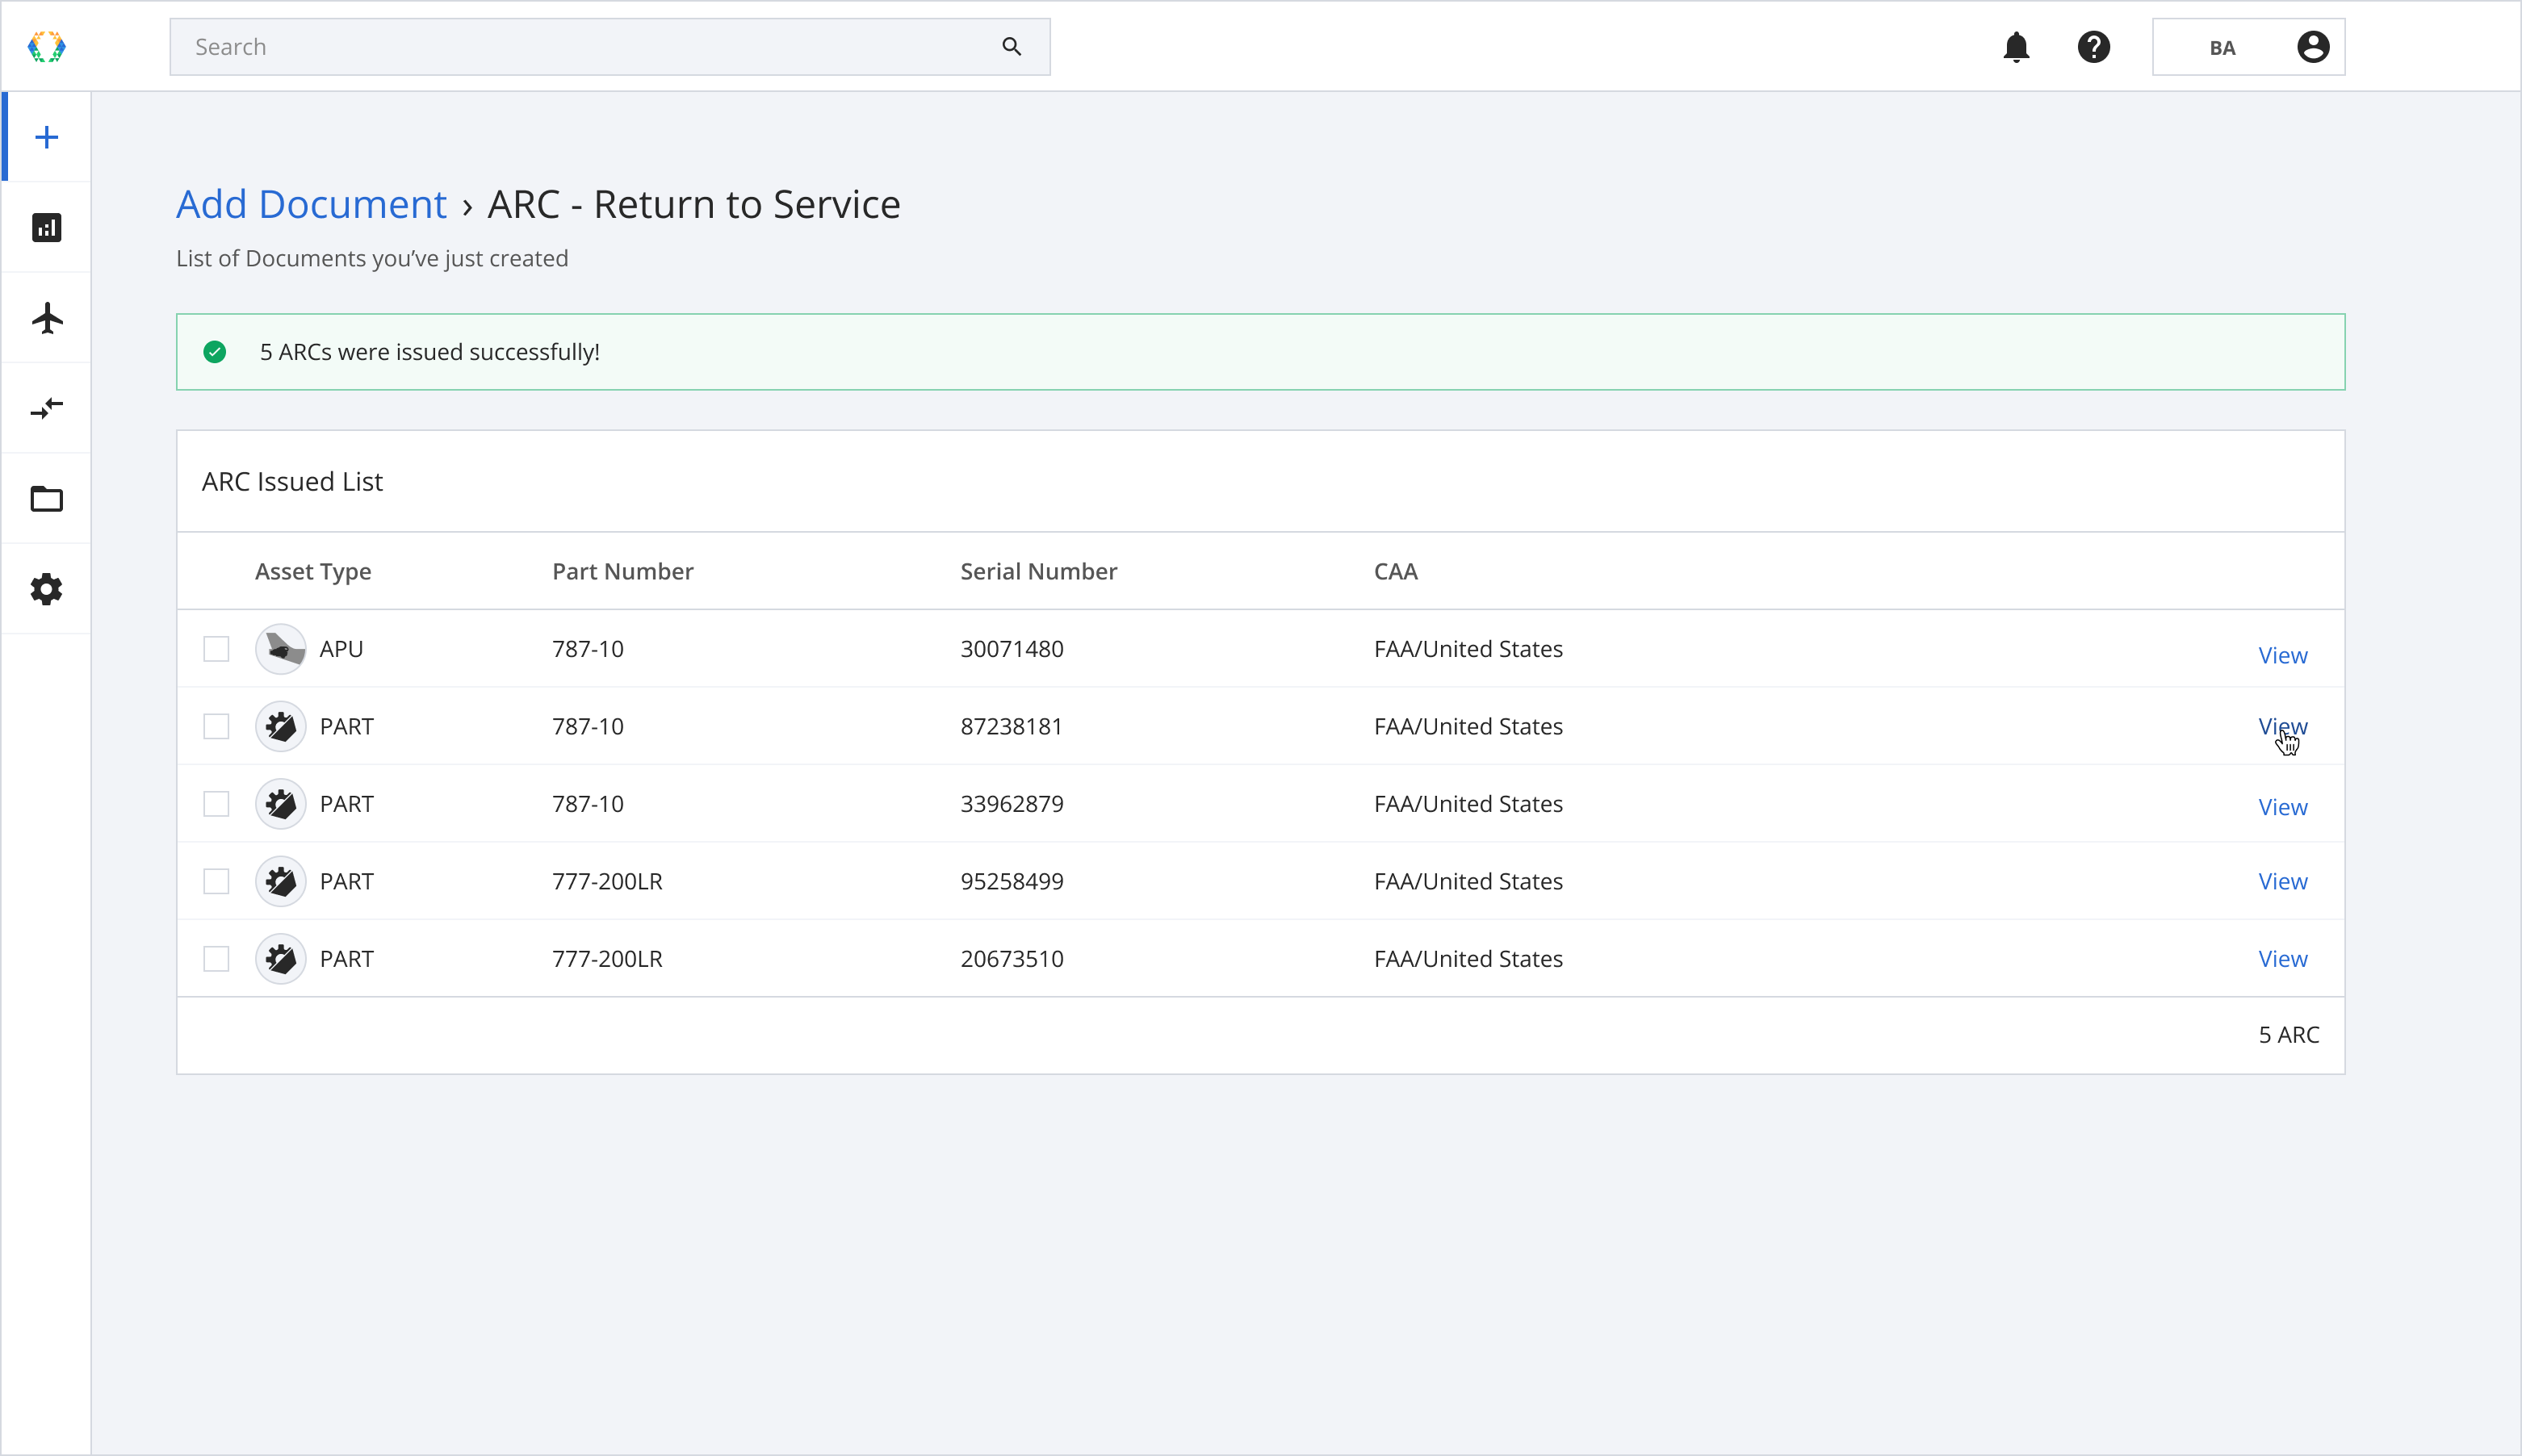Open the BA account menu
The image size is (2522, 1456).
[x=2248, y=47]
